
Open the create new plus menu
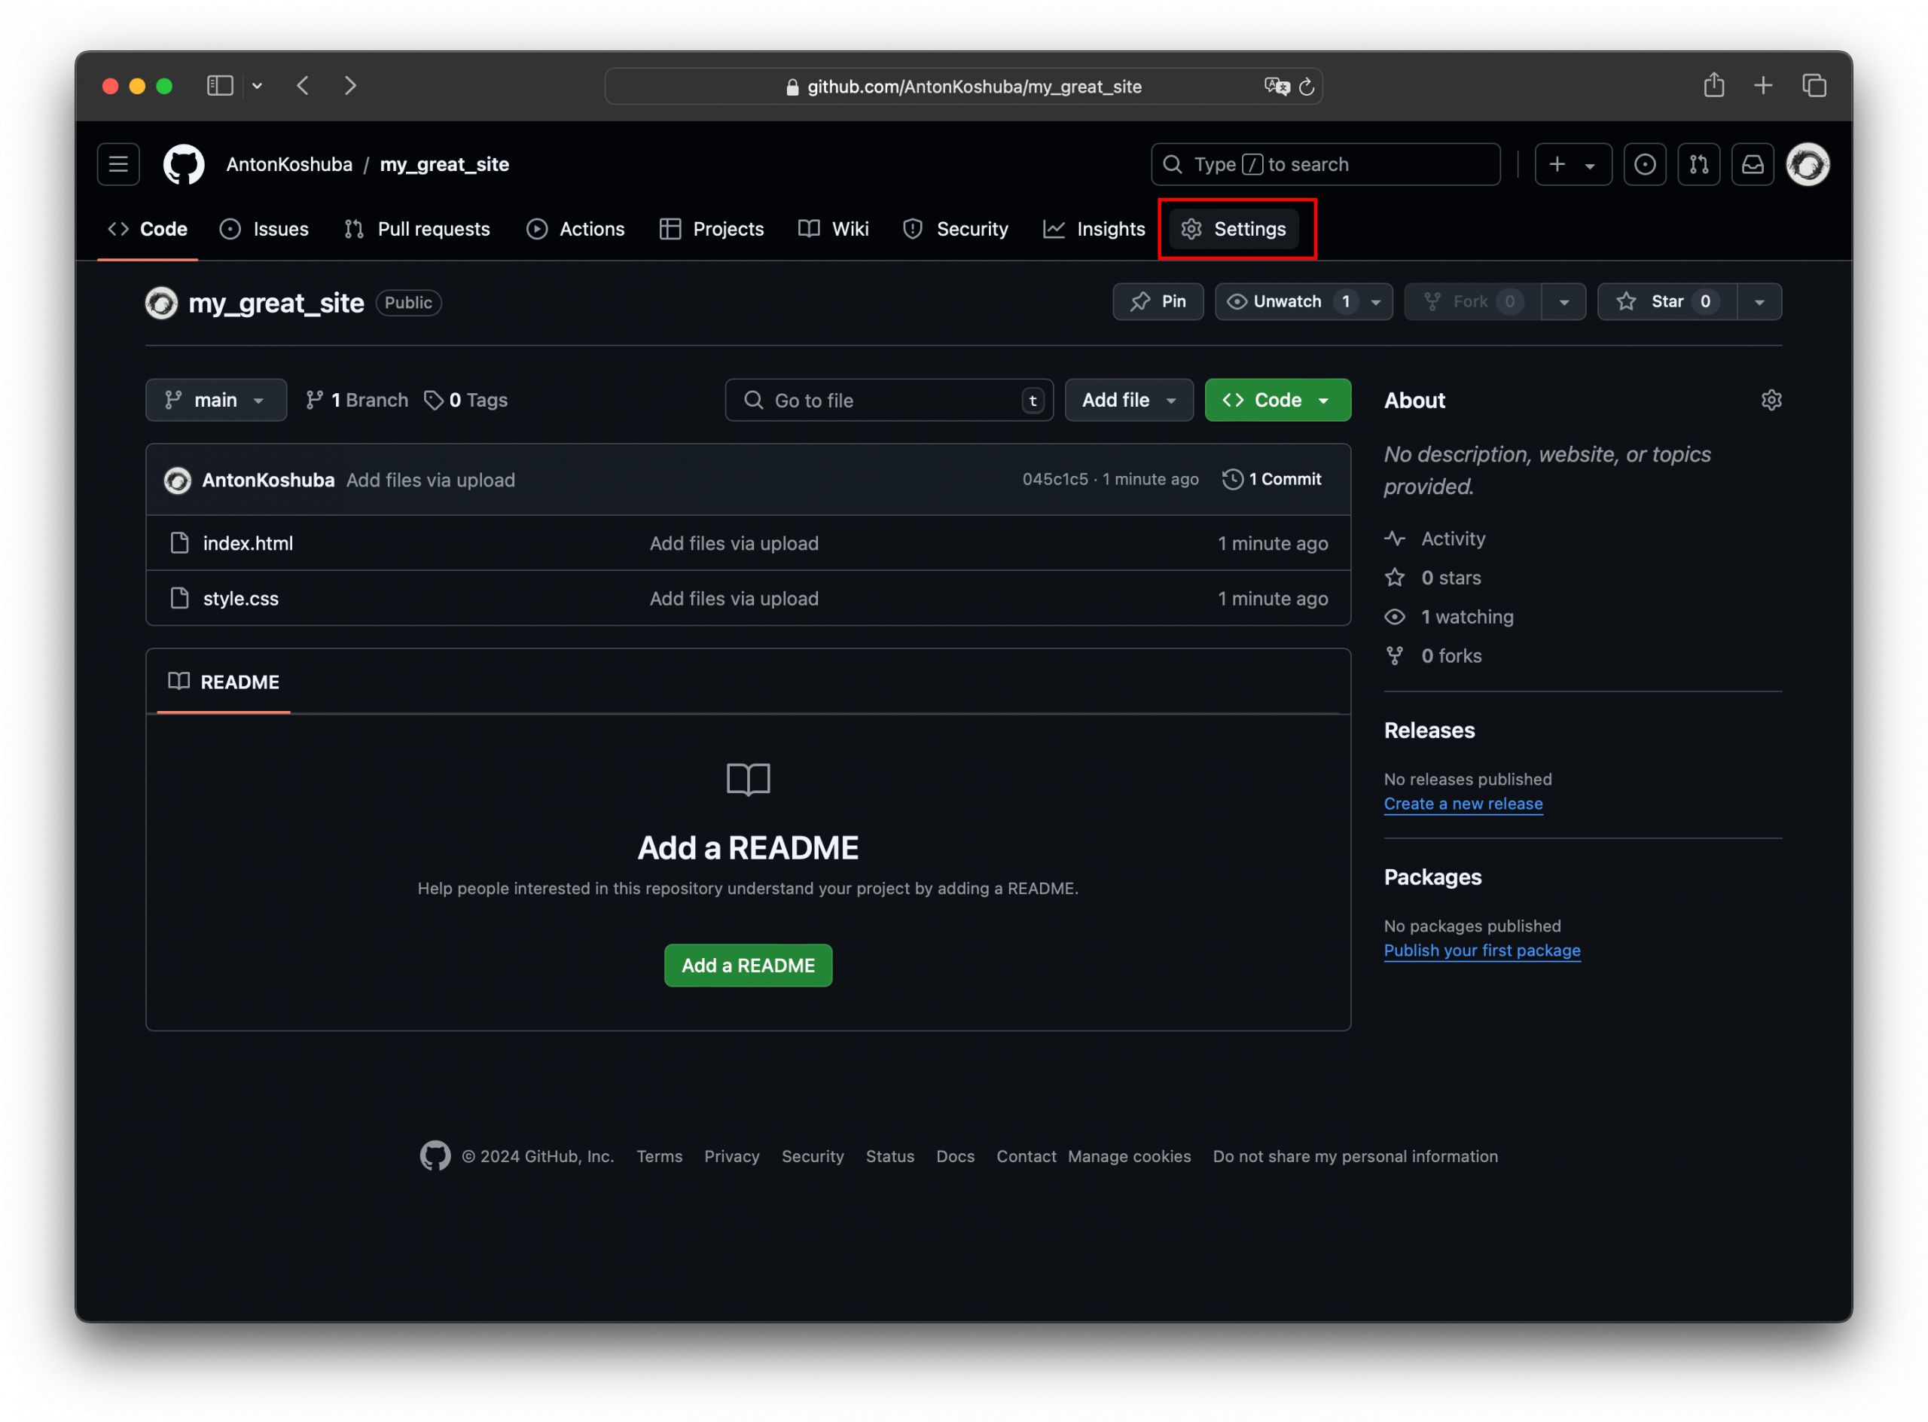1573,164
